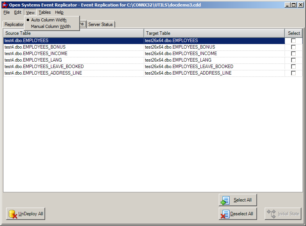Check the Select box for EMPLOYEES_LANG row
This screenshot has height=226, width=306.
(293, 60)
